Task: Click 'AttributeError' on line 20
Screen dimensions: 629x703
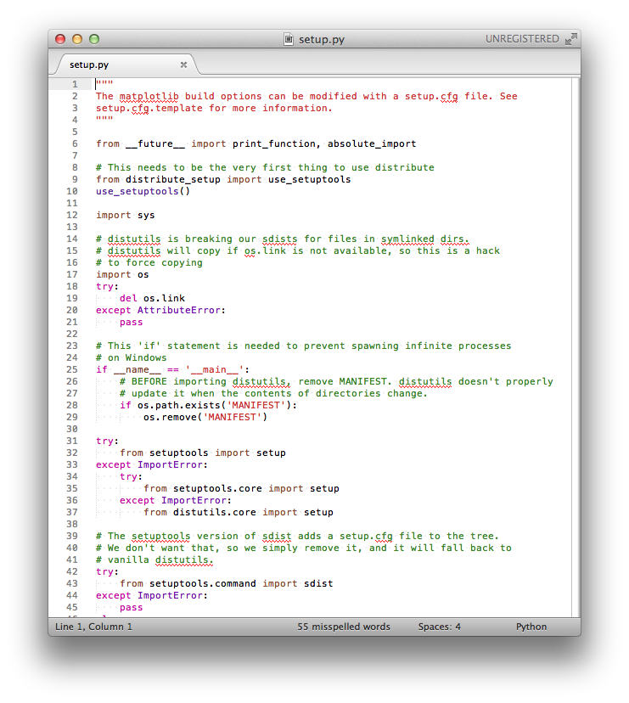Action: [178, 310]
